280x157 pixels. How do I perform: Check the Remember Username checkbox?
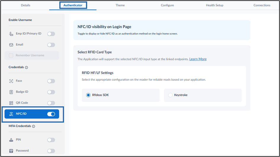[11, 55]
